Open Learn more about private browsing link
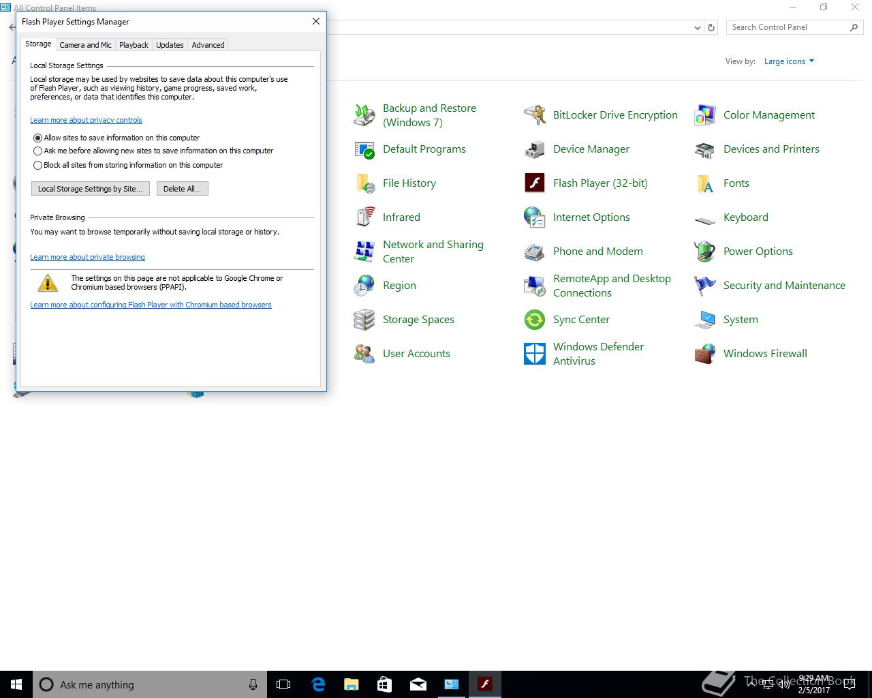872x698 pixels. pos(87,257)
